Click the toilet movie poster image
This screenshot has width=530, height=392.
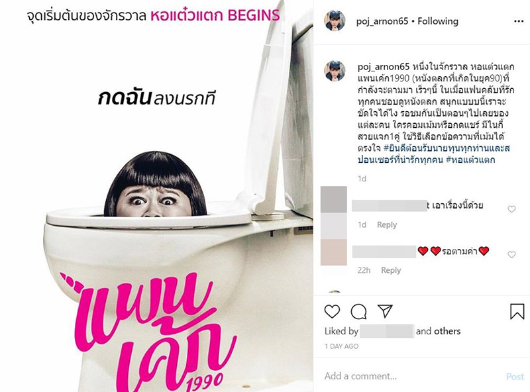pos(156,196)
